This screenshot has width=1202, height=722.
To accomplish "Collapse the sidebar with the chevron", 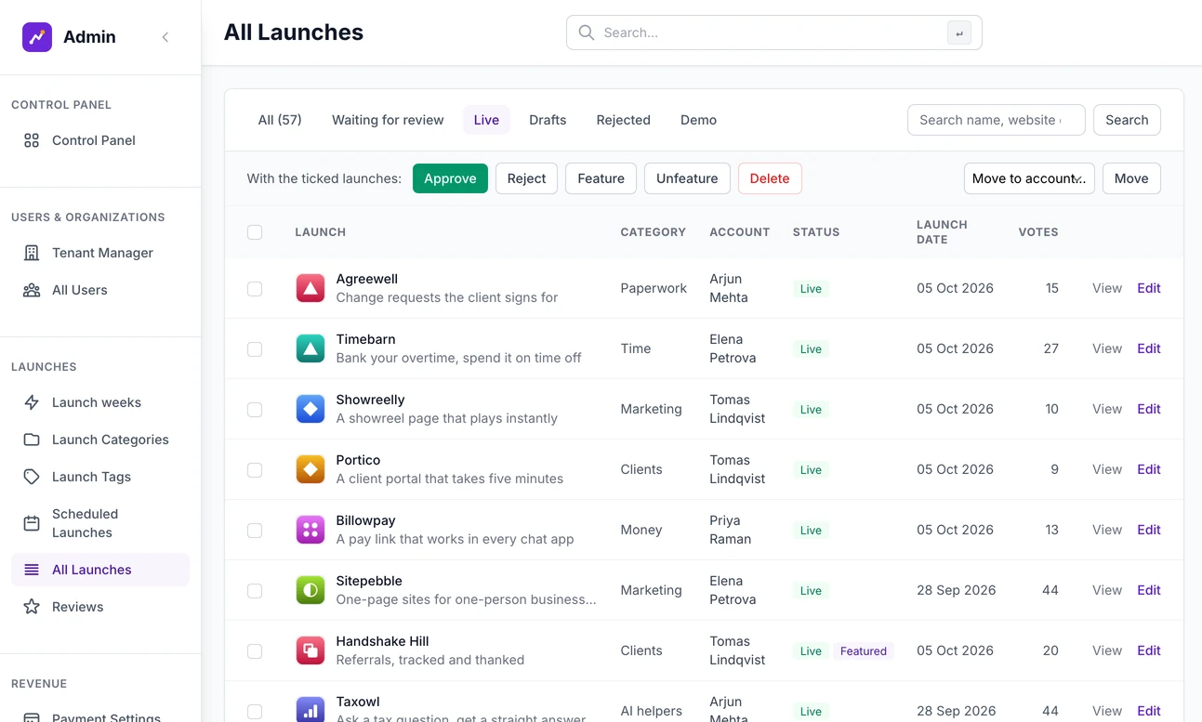I will [x=165, y=37].
